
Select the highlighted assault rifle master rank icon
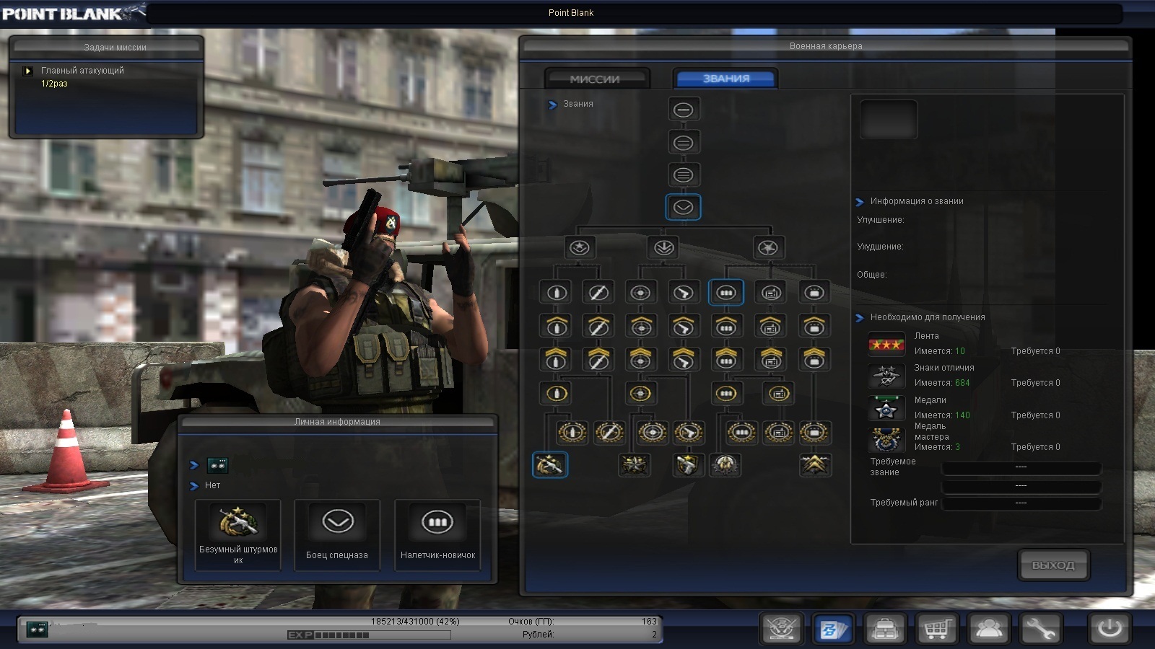(550, 465)
